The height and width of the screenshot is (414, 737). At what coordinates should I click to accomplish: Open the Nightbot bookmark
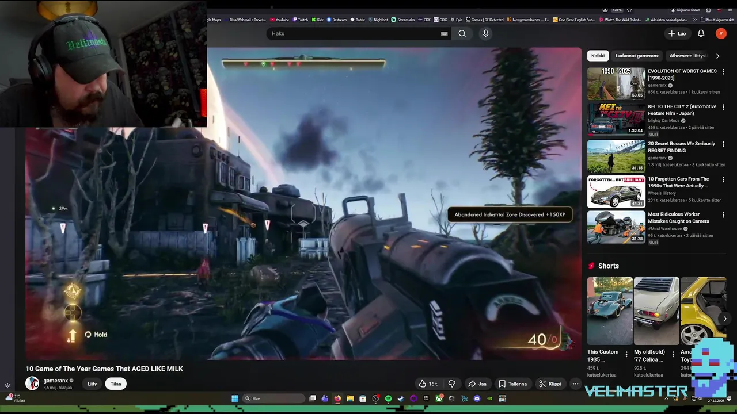pyautogui.click(x=378, y=20)
